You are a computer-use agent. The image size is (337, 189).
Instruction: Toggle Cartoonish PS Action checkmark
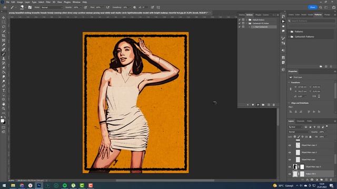point(240,23)
